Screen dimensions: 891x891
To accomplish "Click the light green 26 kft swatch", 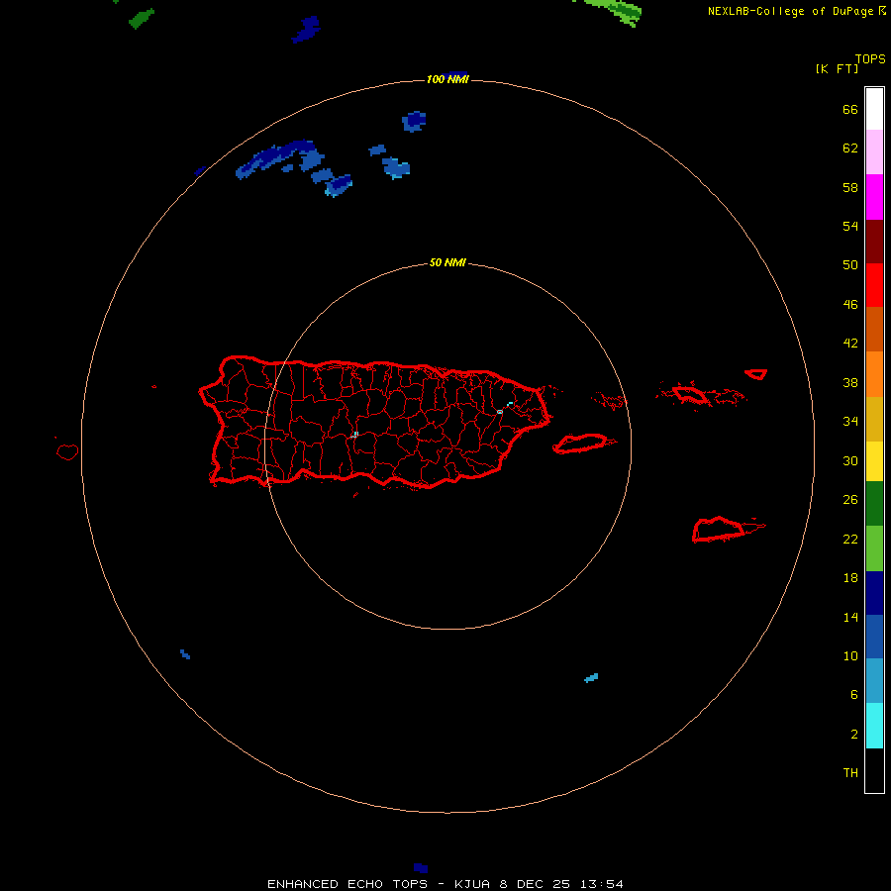I will pos(874,548).
